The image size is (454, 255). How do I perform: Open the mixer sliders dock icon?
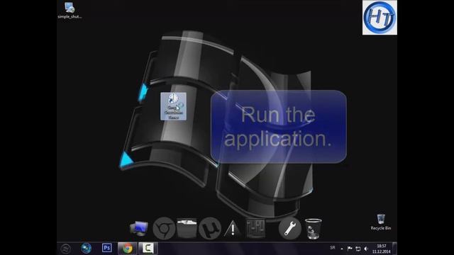click(255, 228)
